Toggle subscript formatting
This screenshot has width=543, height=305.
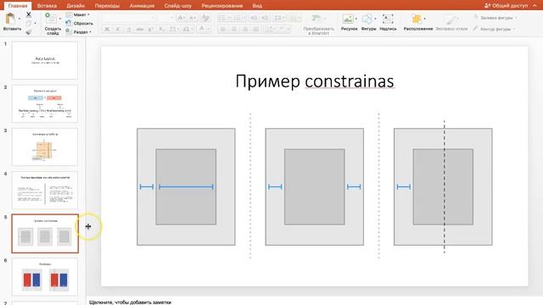[x=161, y=30]
